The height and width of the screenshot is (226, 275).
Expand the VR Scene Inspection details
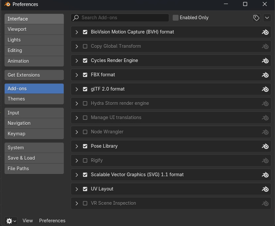pos(77,203)
